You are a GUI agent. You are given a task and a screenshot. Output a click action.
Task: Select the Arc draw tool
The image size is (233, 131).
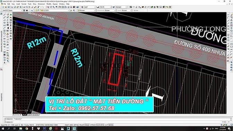(x=5, y=28)
